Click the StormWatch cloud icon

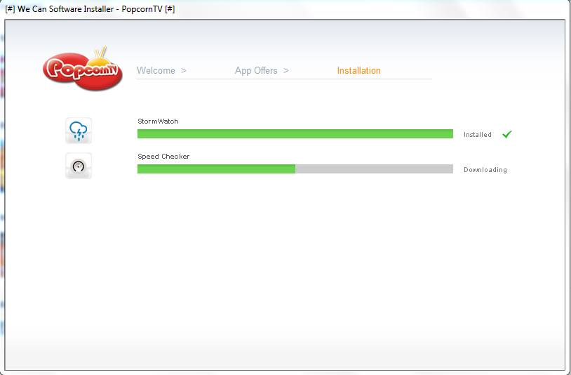pyautogui.click(x=79, y=131)
